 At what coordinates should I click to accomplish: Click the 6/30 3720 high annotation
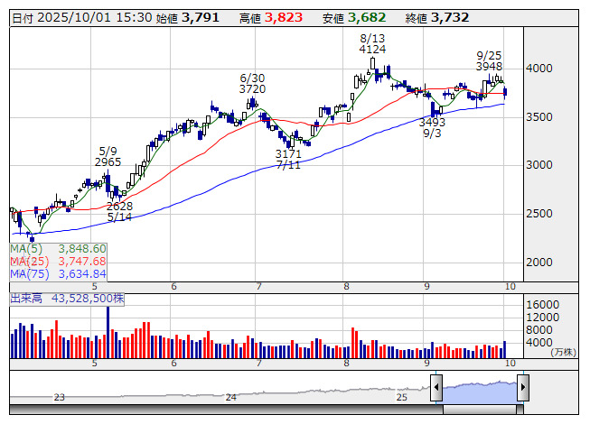coord(252,84)
